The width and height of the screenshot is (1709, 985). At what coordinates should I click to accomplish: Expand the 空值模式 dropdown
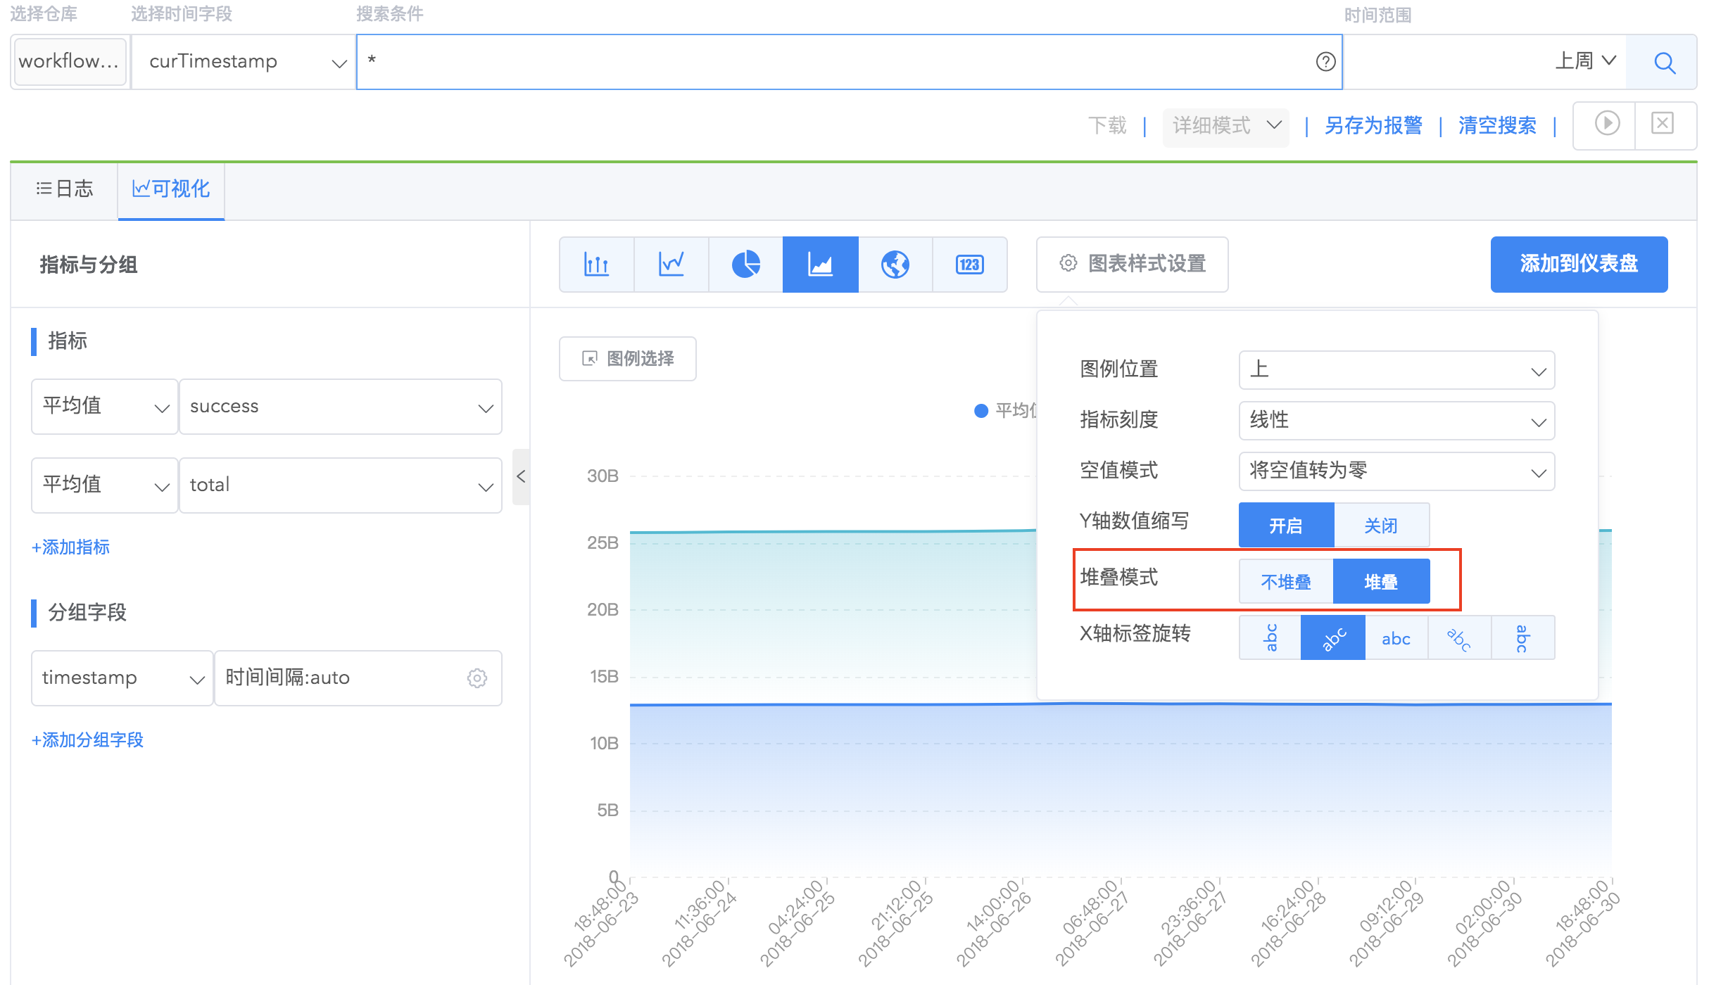[x=1396, y=471]
